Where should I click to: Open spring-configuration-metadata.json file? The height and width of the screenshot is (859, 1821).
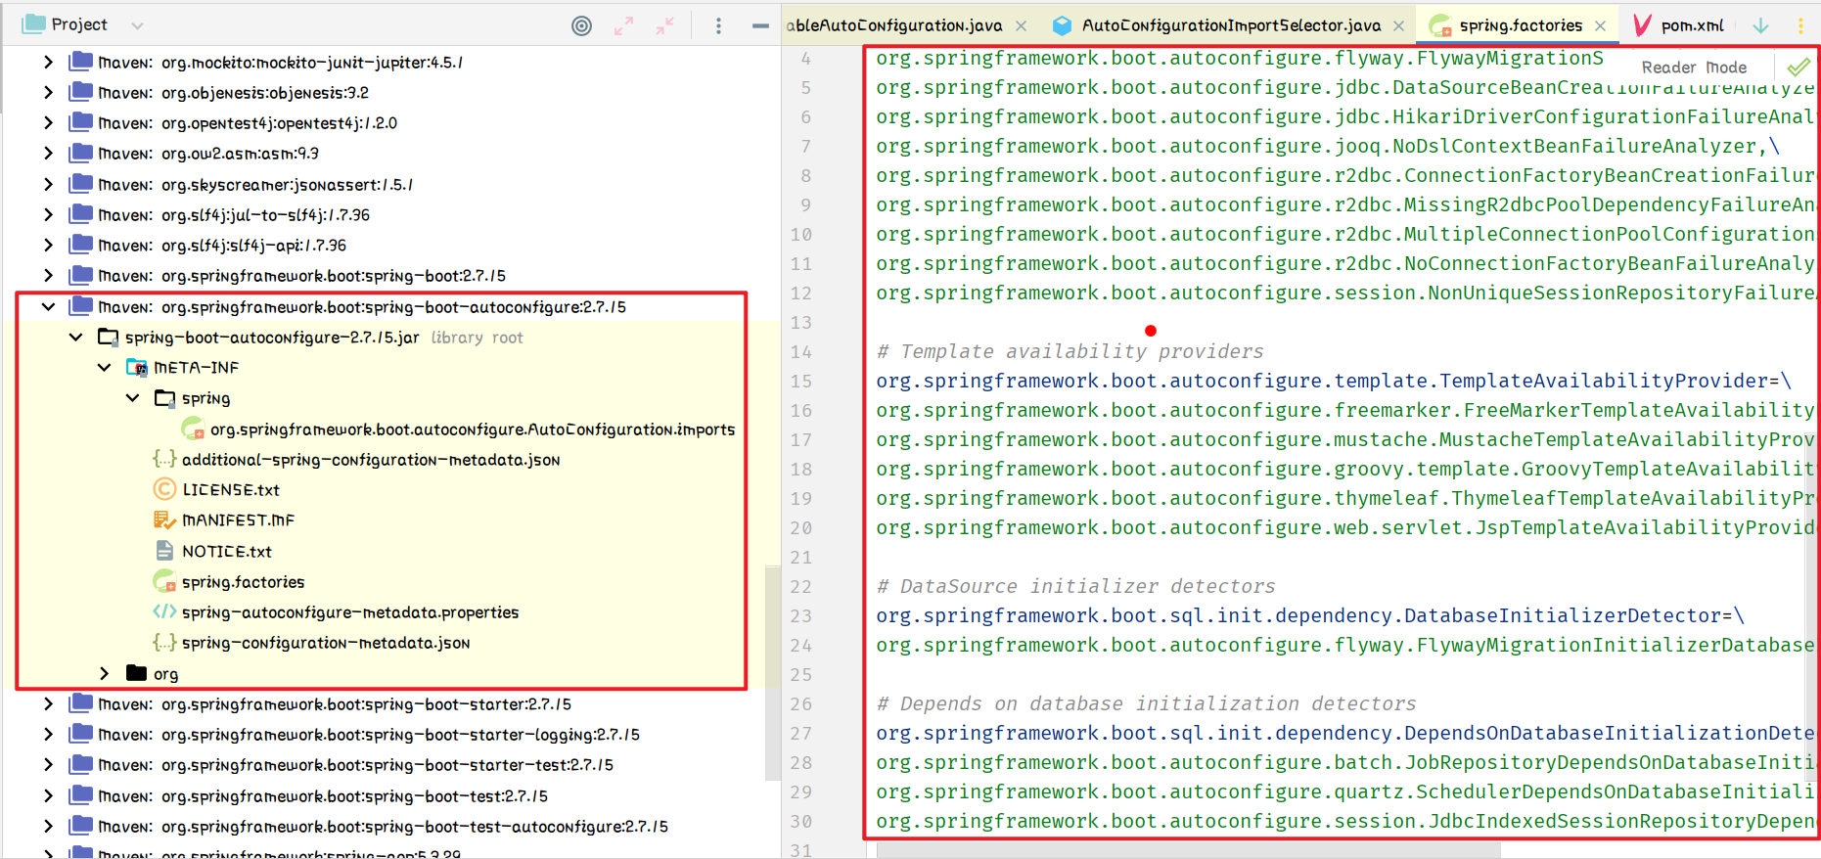point(326,643)
